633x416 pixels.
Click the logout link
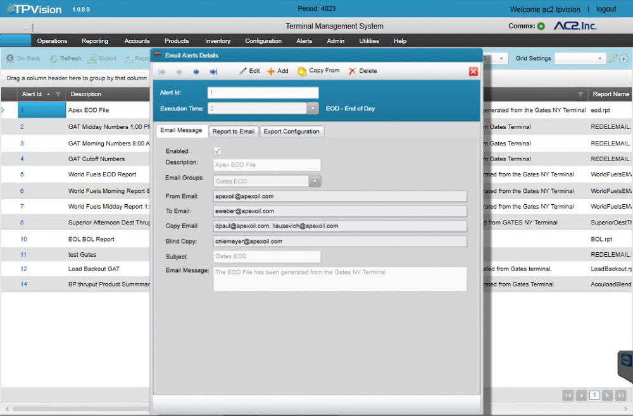tap(606, 9)
